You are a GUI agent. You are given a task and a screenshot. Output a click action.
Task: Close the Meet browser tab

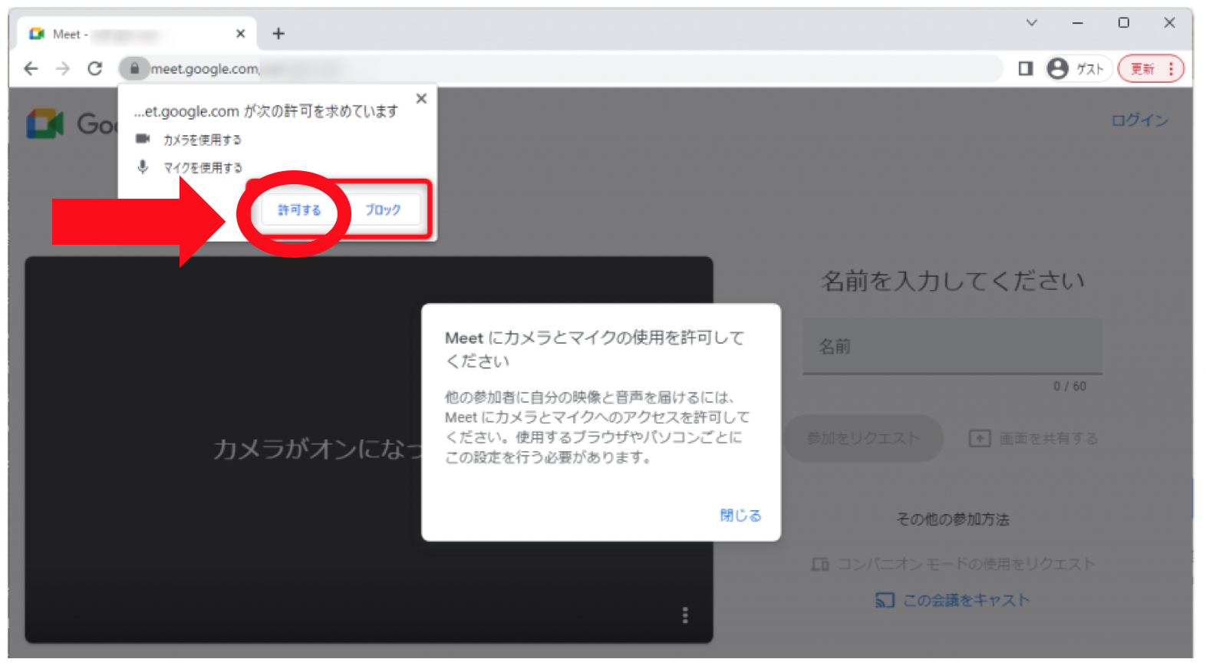pos(241,34)
